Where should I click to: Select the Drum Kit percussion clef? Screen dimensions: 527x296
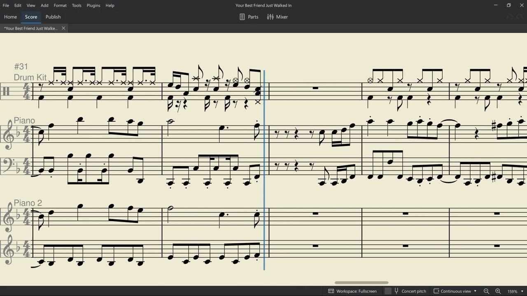(x=6, y=91)
